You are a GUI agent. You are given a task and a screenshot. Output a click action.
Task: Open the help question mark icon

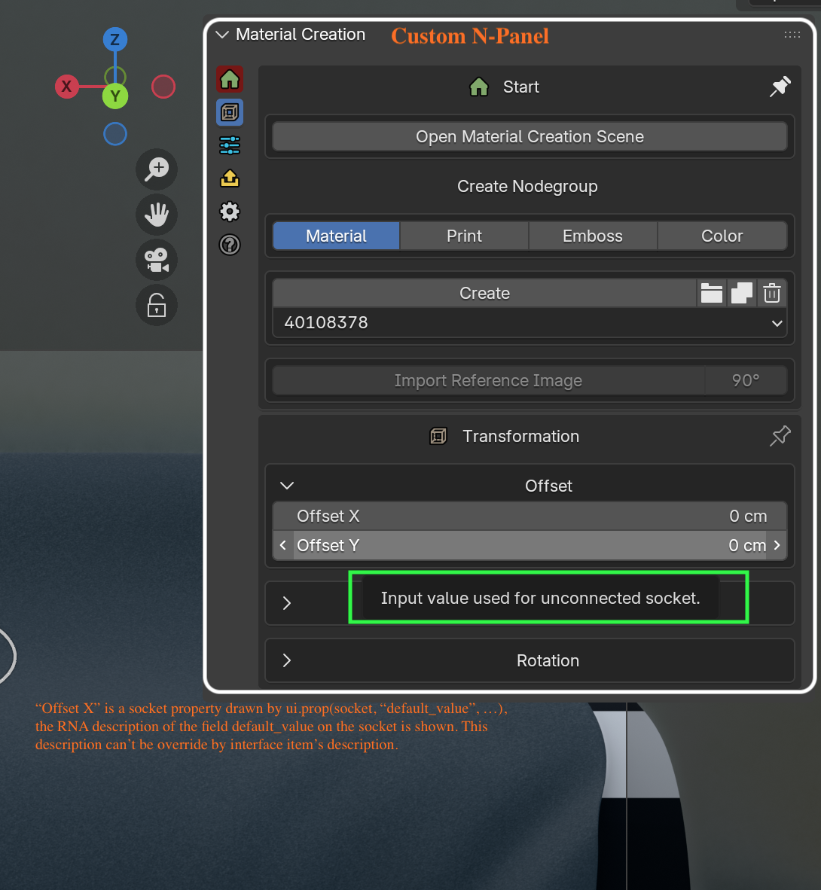230,245
